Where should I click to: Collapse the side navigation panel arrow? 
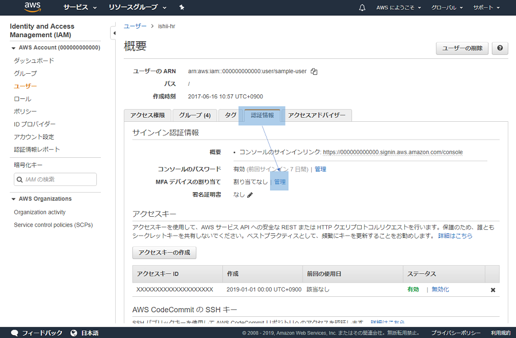click(x=114, y=33)
